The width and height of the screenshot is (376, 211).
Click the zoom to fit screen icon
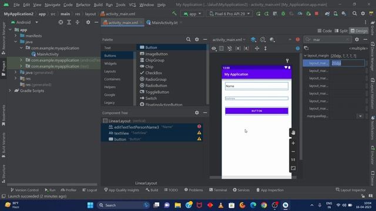pos(293,168)
